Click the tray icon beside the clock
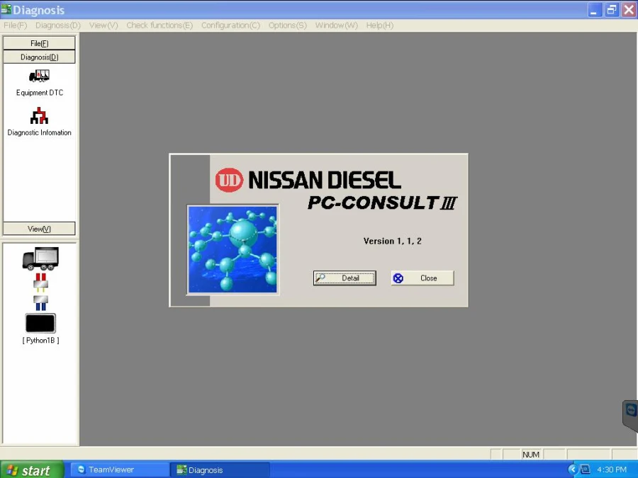Screen dimensions: 638x478 pos(585,470)
